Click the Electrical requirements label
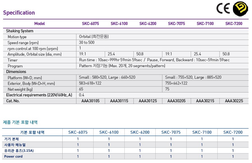Image resolution: width=252 pixels, height=163 pixels. (39, 95)
